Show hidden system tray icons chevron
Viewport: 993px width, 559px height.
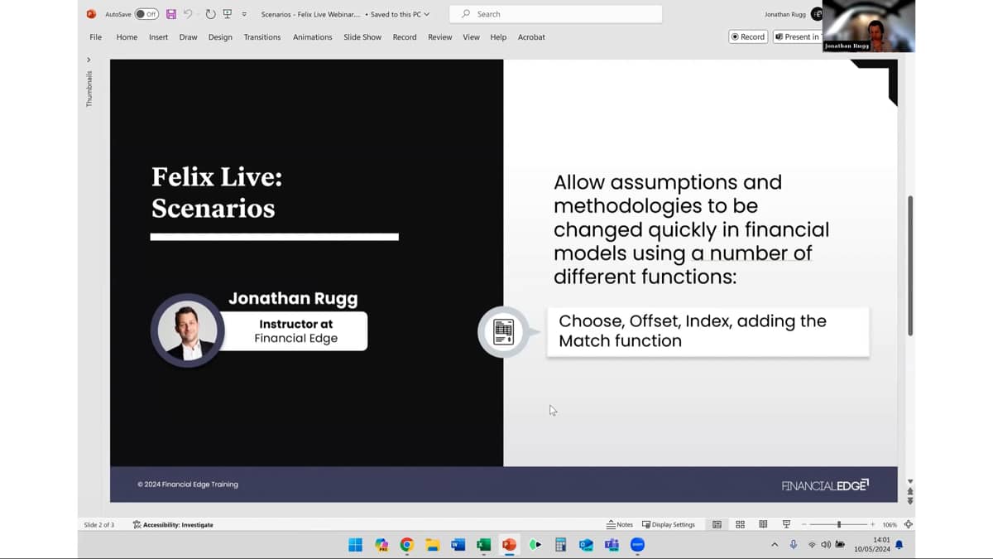click(x=775, y=544)
